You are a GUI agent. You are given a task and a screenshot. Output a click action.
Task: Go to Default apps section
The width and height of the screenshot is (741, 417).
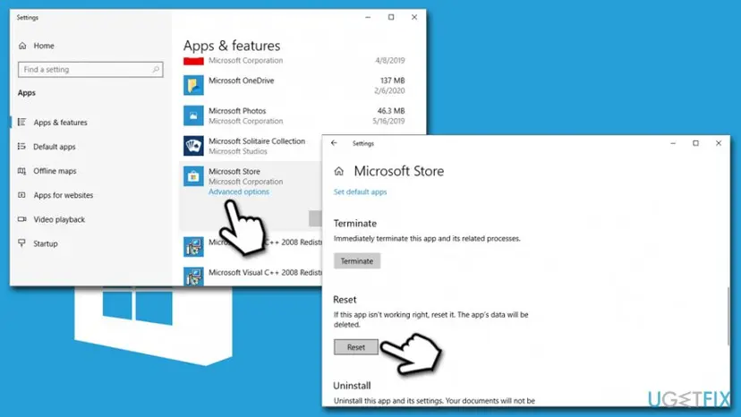(55, 147)
